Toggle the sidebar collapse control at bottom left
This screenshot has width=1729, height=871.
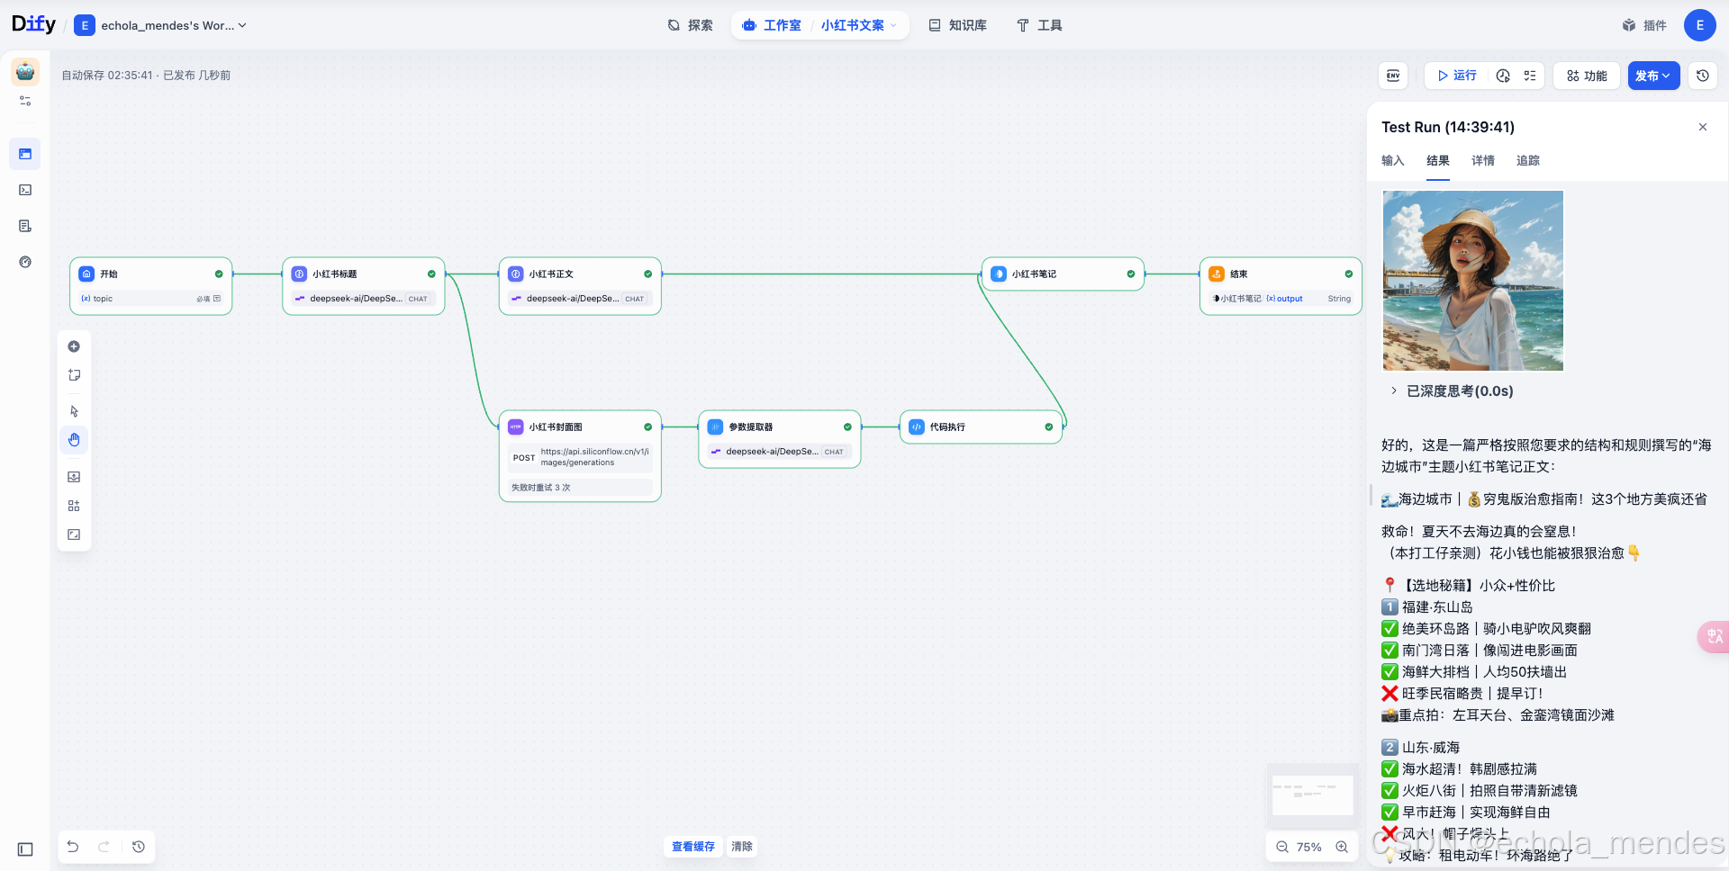pos(24,849)
